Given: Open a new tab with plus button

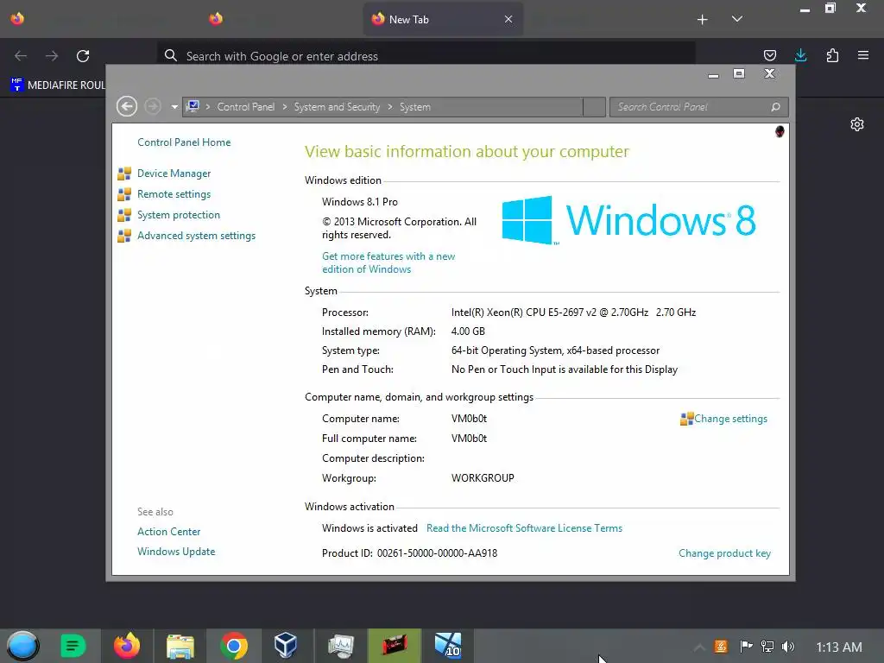Looking at the screenshot, I should pos(703,20).
